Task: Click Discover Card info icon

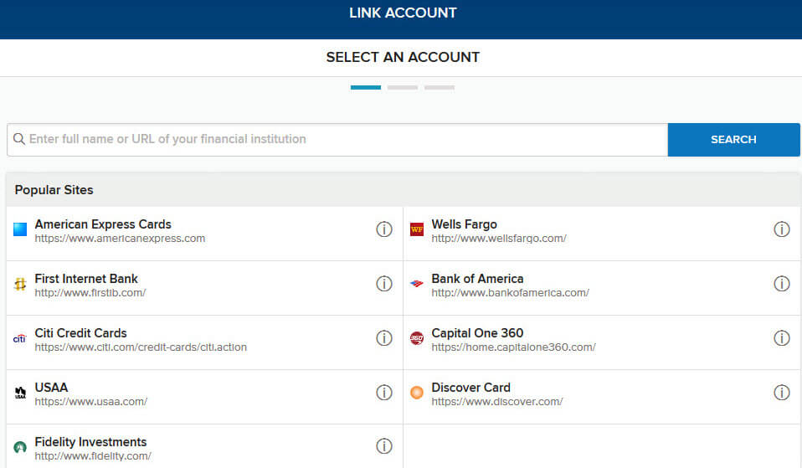Action: pos(782,393)
